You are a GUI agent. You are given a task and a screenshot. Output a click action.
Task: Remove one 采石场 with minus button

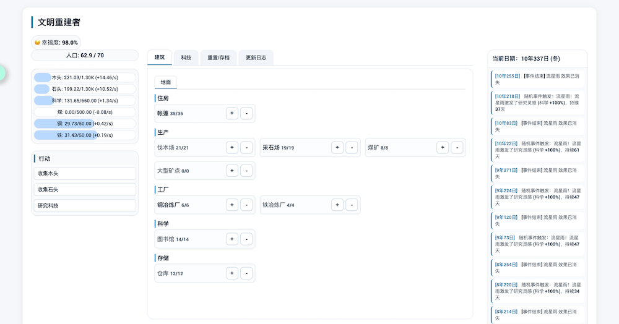click(x=352, y=147)
